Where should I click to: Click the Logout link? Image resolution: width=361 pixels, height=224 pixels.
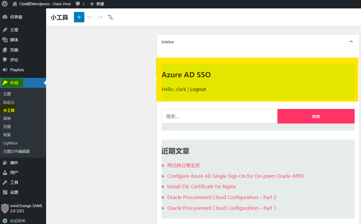tap(198, 89)
